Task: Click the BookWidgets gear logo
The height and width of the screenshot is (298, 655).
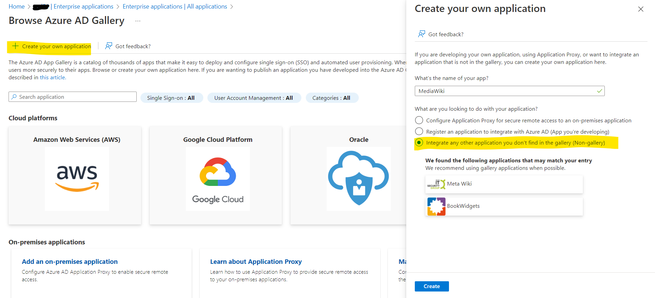Action: point(436,206)
